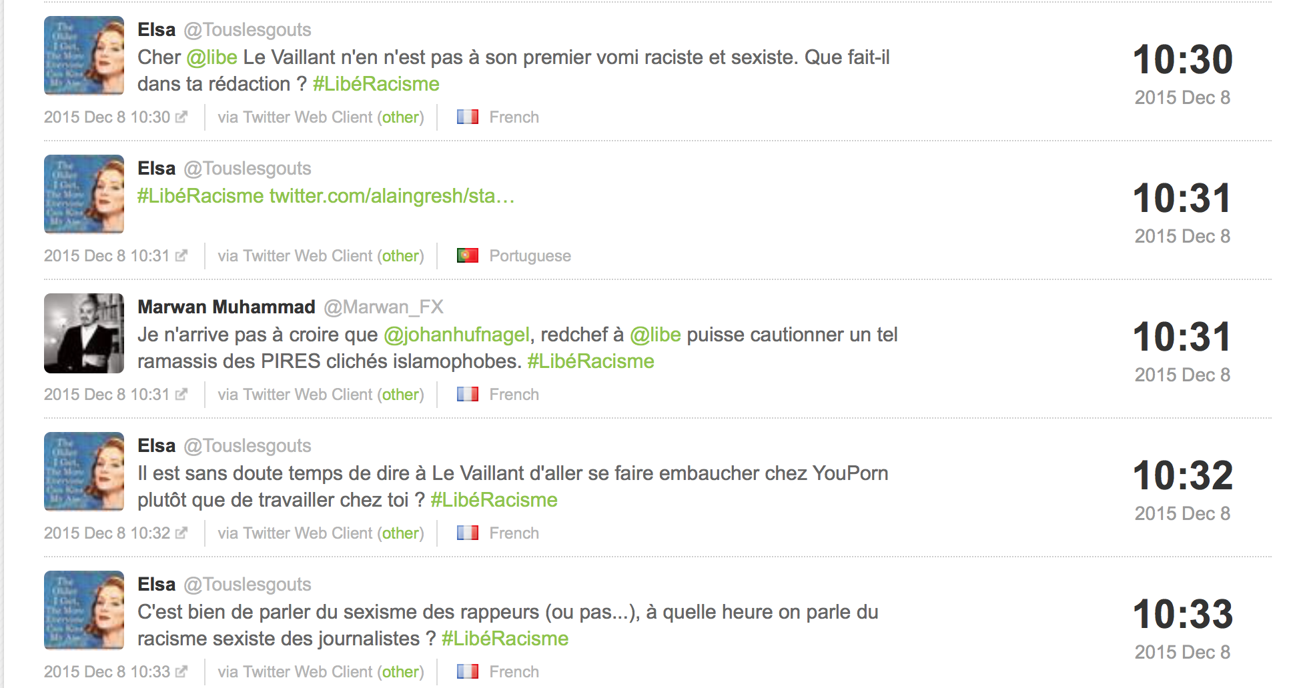Open Marwan Muhammad's profile photo
Viewport: 1309px width, 688px height.
point(84,333)
